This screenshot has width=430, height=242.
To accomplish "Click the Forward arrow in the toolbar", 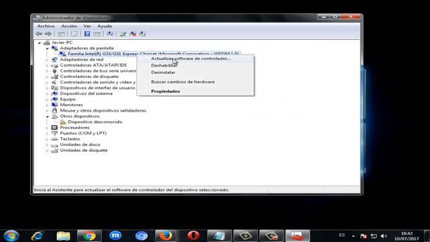I will click(48, 34).
